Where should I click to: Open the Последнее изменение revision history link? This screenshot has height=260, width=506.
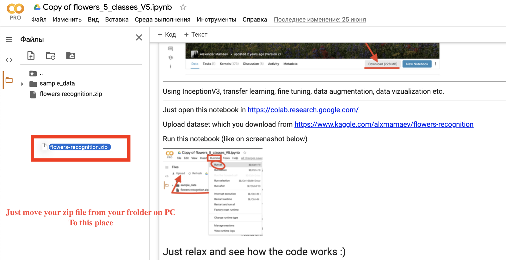[x=320, y=20]
